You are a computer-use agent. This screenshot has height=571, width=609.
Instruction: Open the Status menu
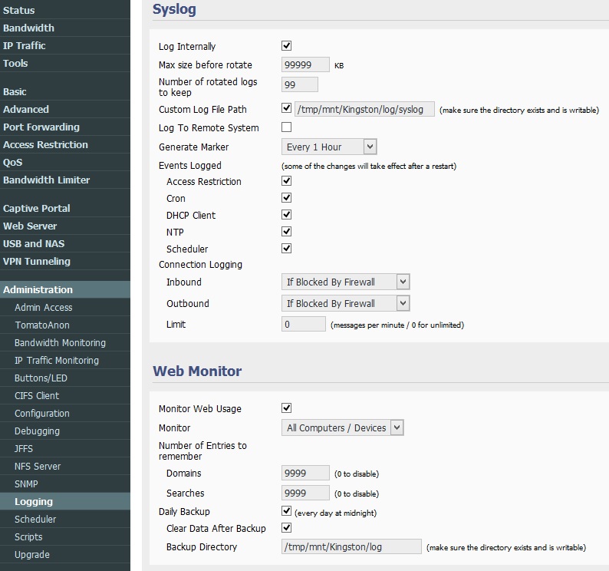(65, 10)
